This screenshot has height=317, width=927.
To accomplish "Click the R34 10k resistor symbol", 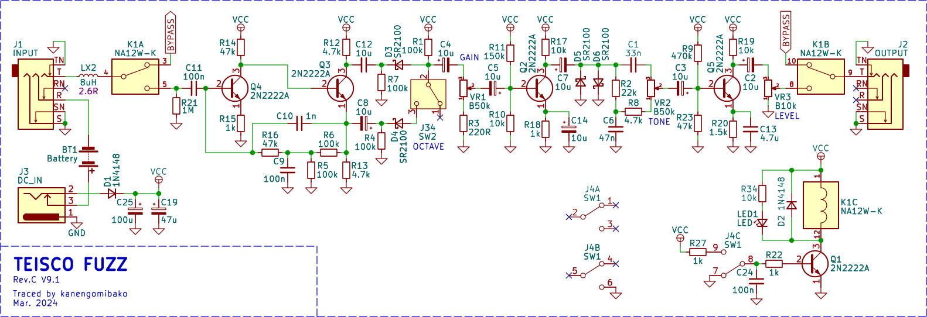I will pos(762,194).
